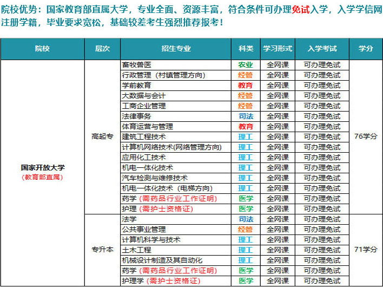Click 计算机网络技术(网络管理方向) major

(x=171, y=147)
